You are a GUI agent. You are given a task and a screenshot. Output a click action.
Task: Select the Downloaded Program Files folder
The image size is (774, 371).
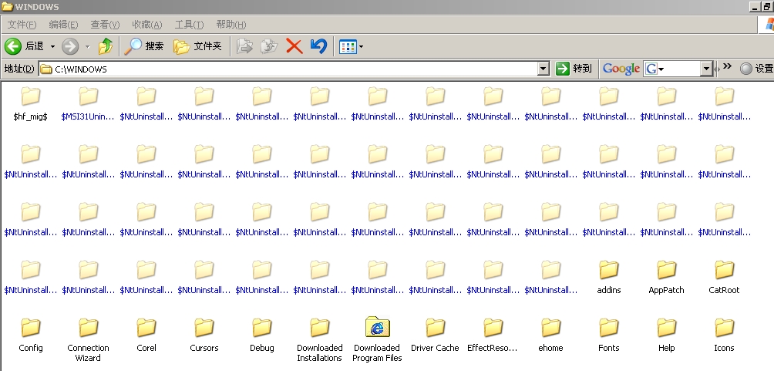click(377, 340)
